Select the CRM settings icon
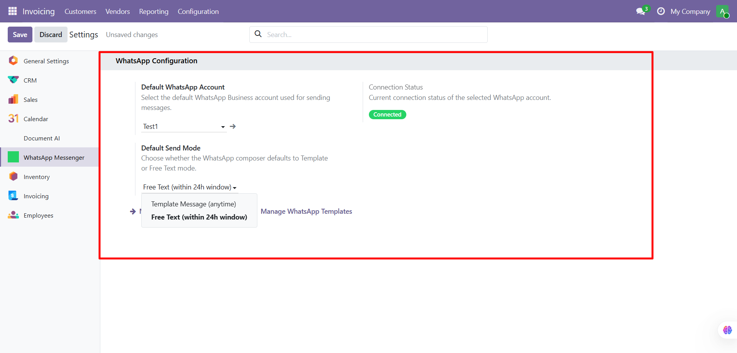 [x=13, y=80]
